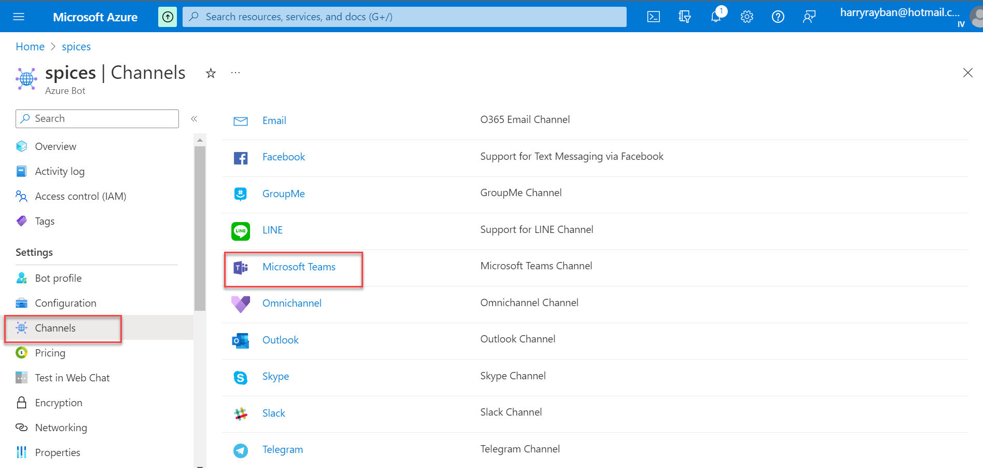Click "Support for Text Messaging via Facebook" text
This screenshot has height=468, width=983.
pyautogui.click(x=572, y=157)
